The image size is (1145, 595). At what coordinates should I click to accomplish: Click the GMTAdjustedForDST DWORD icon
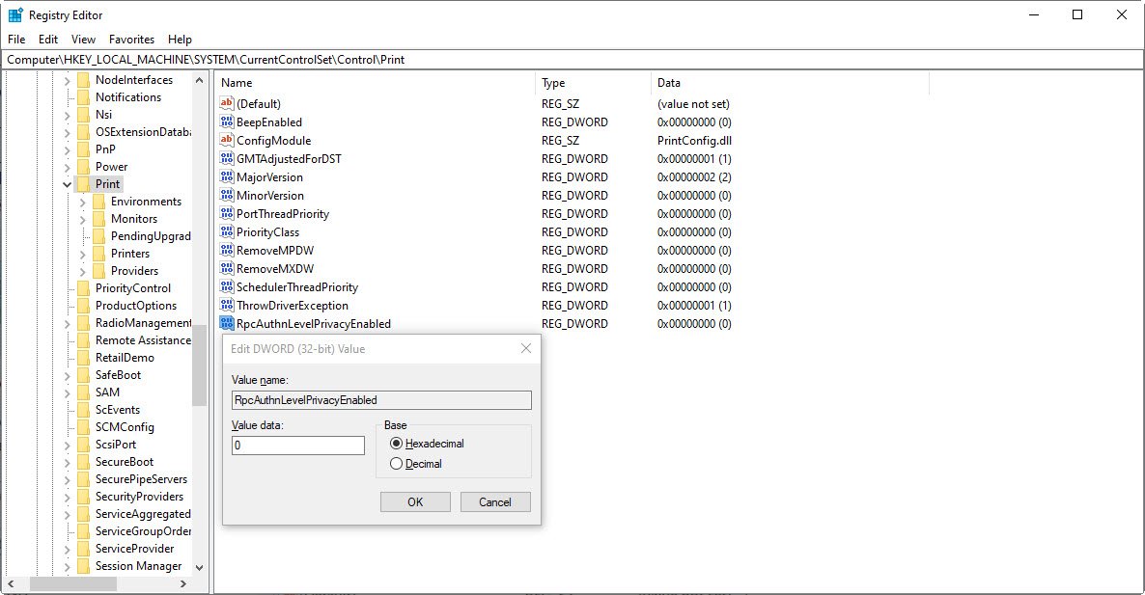tap(226, 158)
